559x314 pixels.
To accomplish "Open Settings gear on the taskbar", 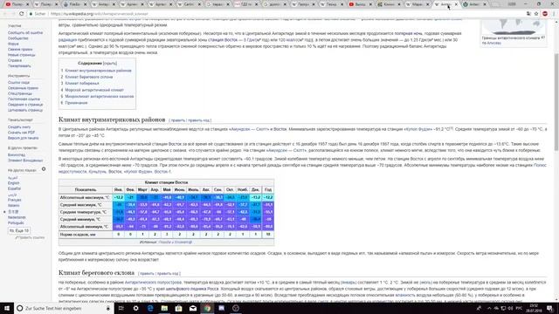I will (x=135, y=308).
